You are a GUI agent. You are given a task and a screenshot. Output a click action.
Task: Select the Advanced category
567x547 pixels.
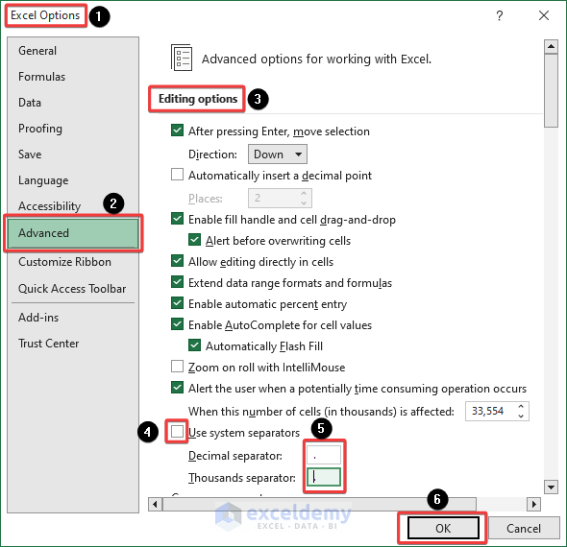pyautogui.click(x=73, y=233)
